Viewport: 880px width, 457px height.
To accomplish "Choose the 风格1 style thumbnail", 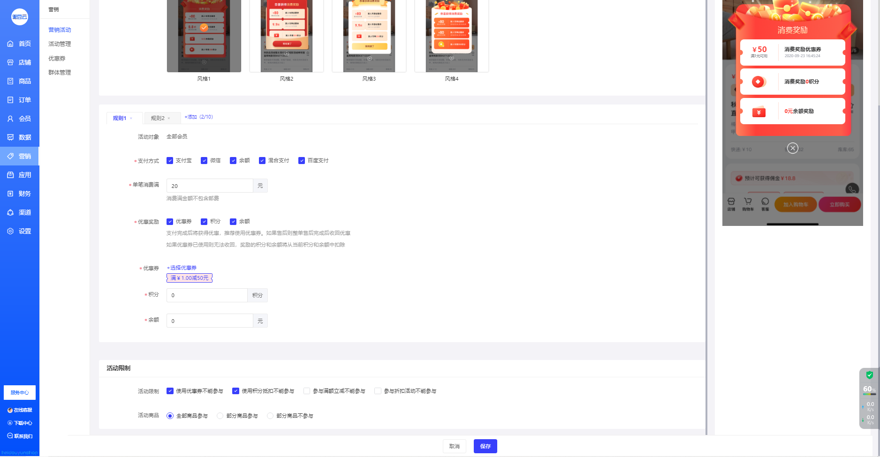I will coord(204,36).
